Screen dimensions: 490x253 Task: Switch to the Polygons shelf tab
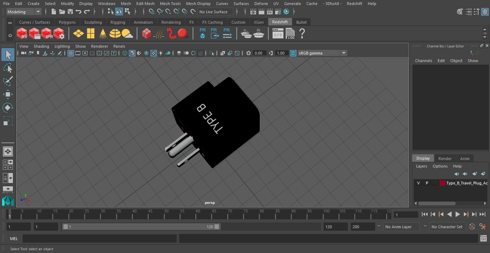[x=67, y=22]
